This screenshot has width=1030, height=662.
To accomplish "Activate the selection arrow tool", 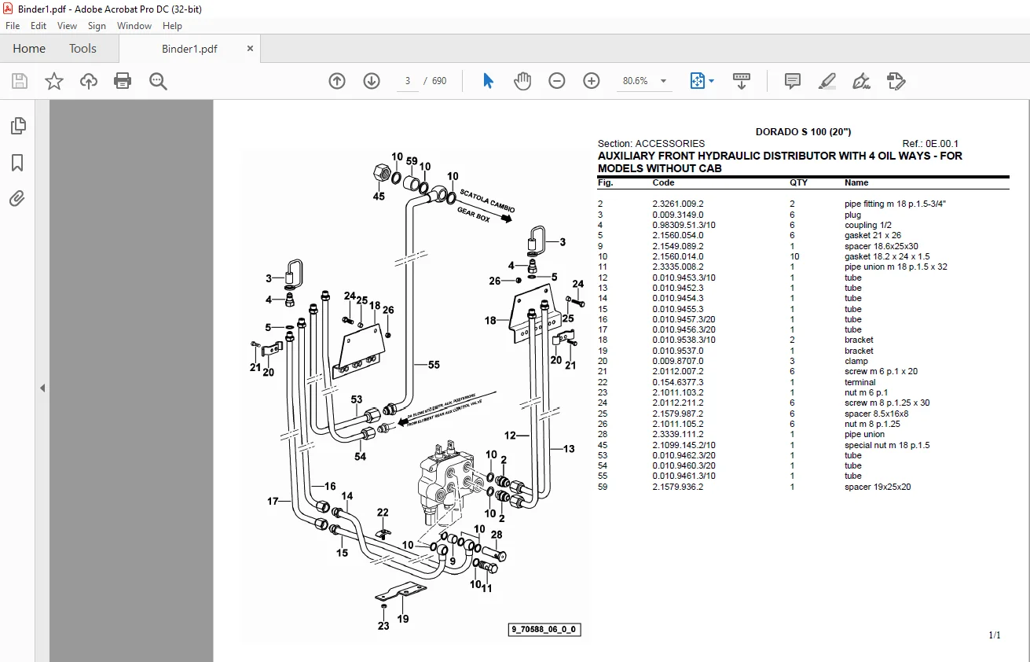I will coord(488,81).
